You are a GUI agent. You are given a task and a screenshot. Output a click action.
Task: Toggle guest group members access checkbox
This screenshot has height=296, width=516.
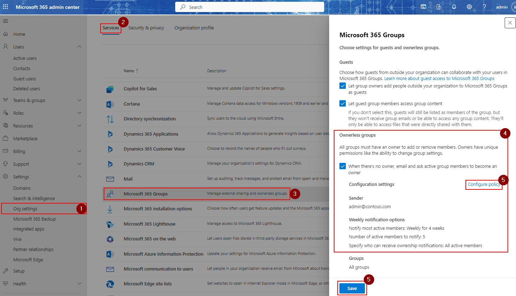pyautogui.click(x=343, y=103)
